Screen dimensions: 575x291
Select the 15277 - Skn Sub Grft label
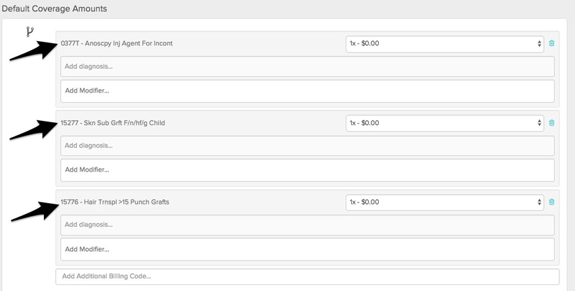[x=112, y=123]
